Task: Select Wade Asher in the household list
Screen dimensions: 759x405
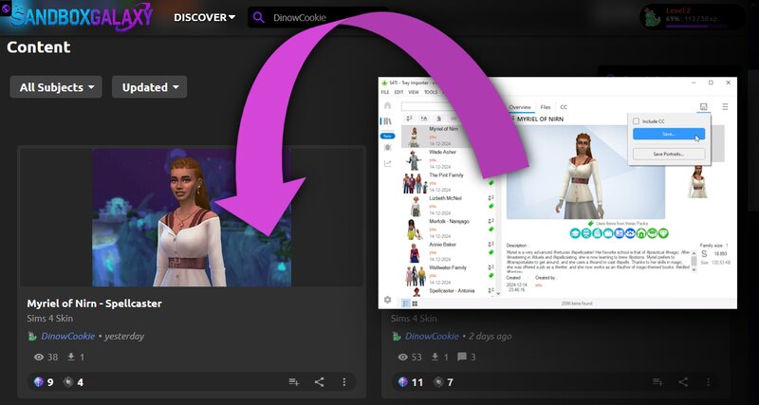Action: (442, 151)
